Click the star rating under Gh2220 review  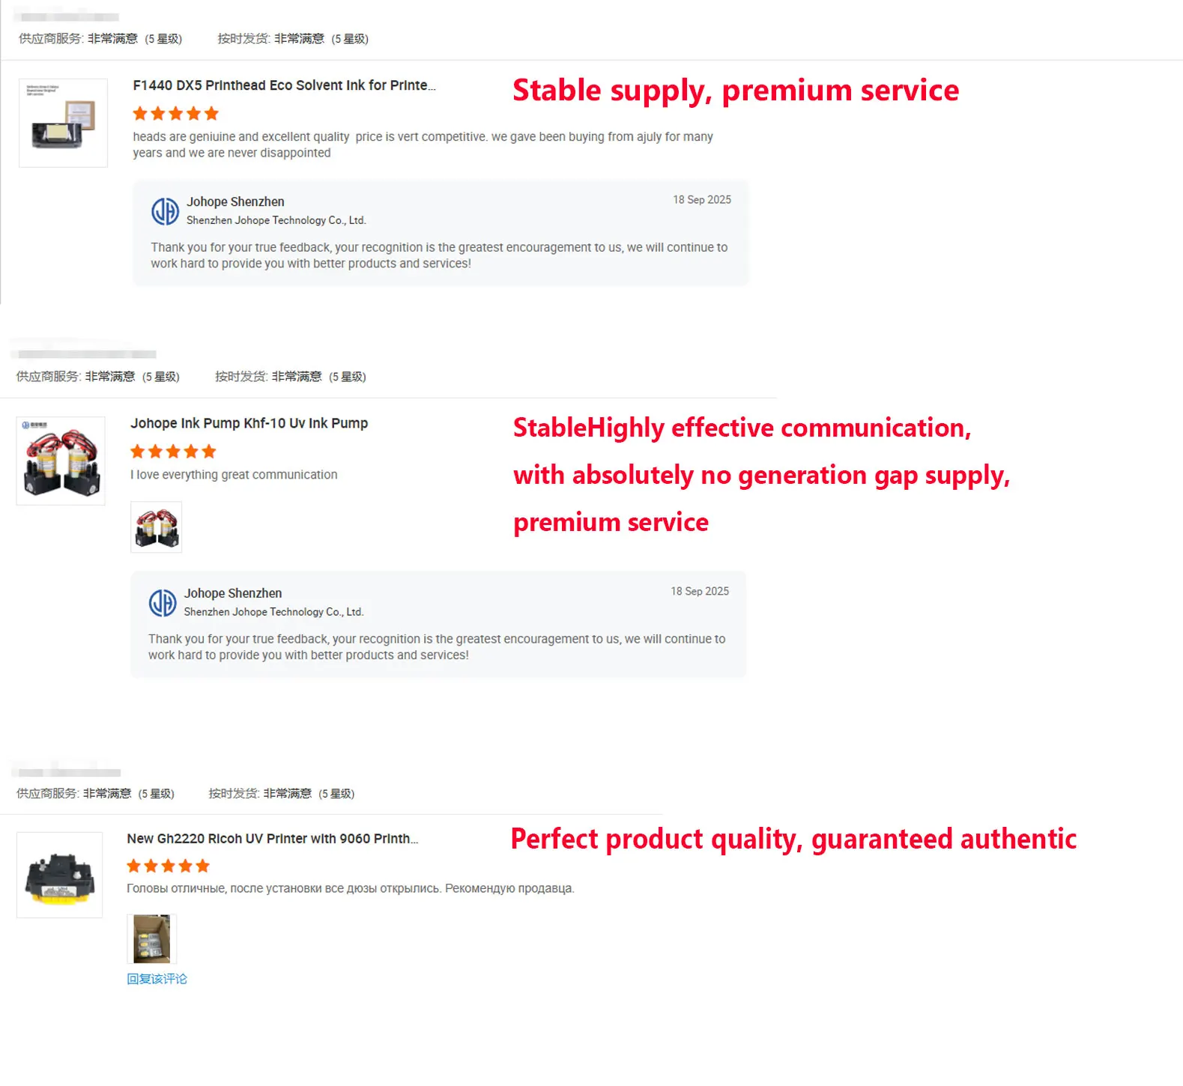(168, 867)
